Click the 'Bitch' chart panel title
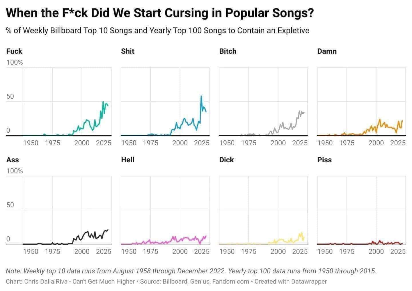 228,51
